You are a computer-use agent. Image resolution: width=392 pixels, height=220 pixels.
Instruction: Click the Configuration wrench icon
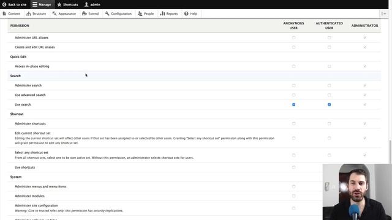tap(107, 13)
